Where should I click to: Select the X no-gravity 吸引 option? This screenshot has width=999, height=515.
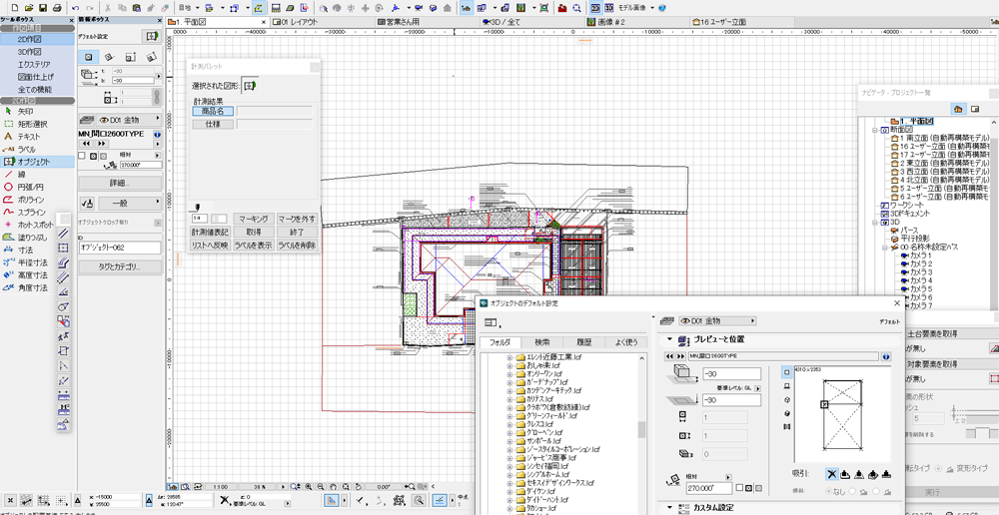831,474
